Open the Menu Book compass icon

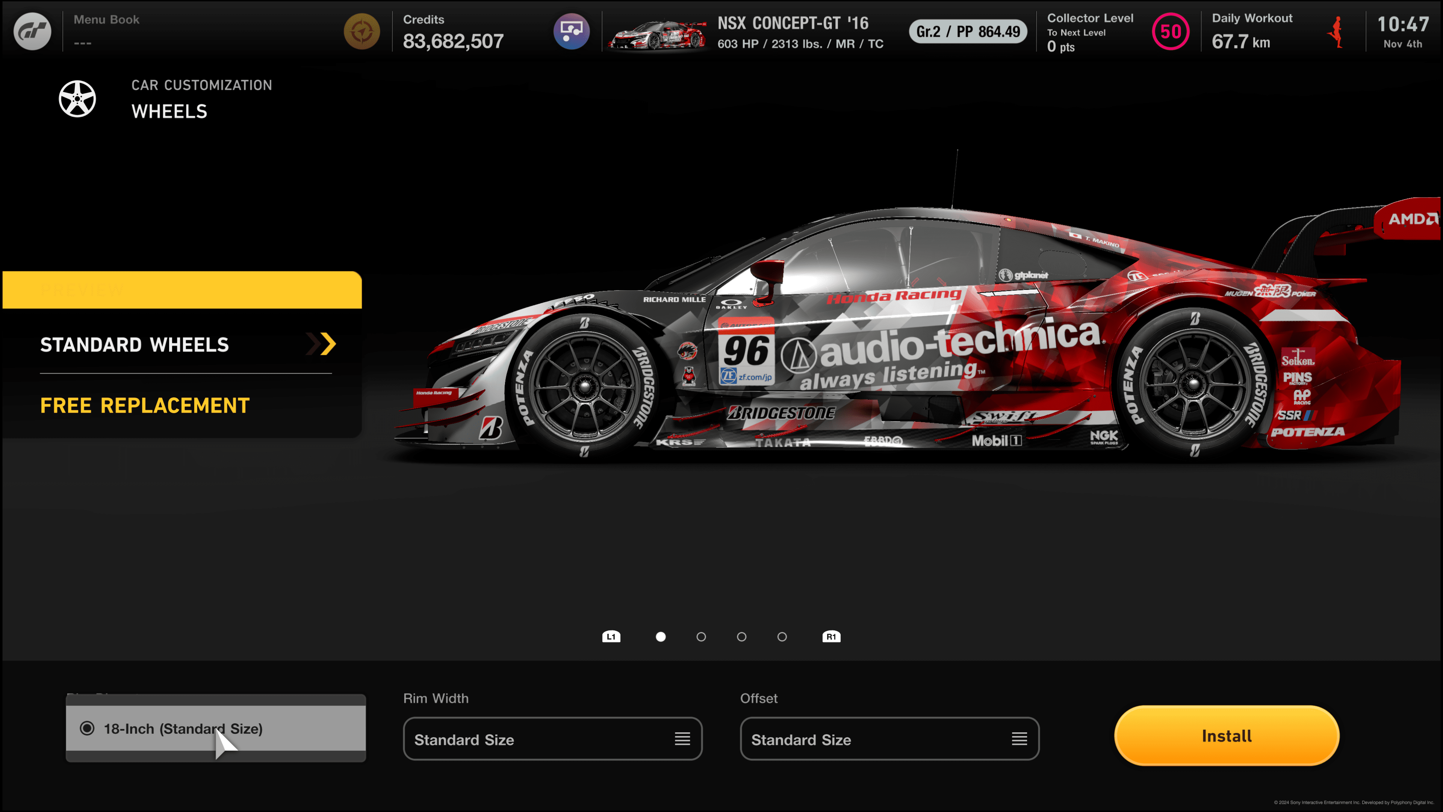(x=362, y=31)
